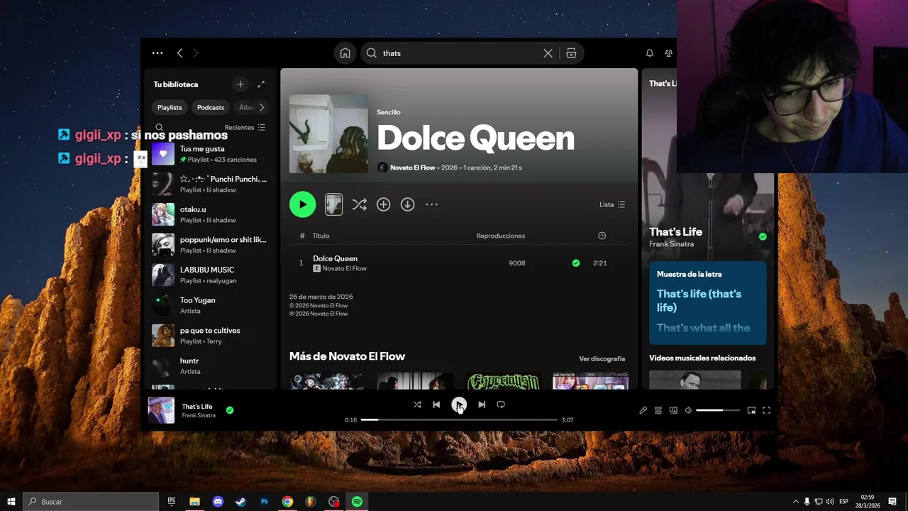Open Ver discografía link

point(602,359)
